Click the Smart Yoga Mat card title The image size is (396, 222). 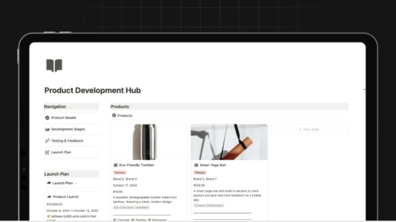212,165
